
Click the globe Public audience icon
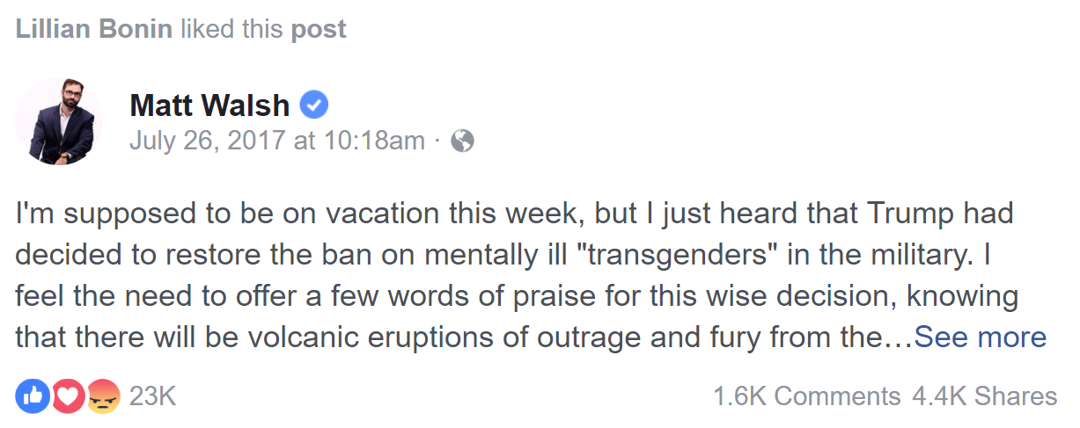click(x=463, y=141)
